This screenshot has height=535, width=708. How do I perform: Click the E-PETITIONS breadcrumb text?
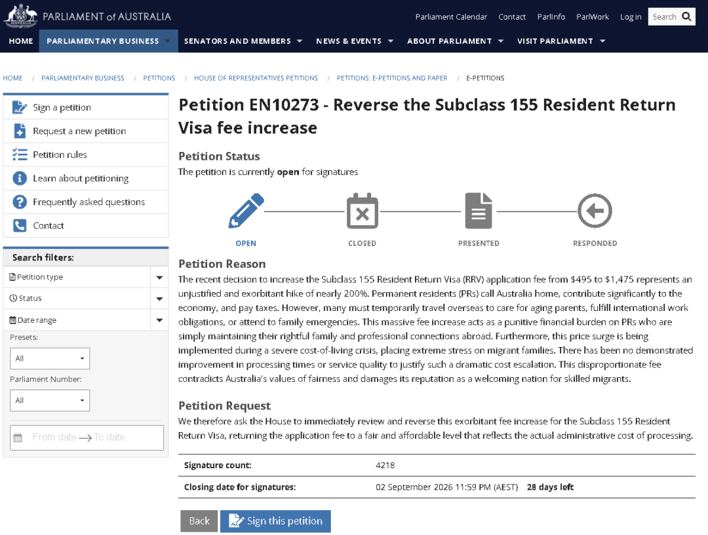pos(485,78)
